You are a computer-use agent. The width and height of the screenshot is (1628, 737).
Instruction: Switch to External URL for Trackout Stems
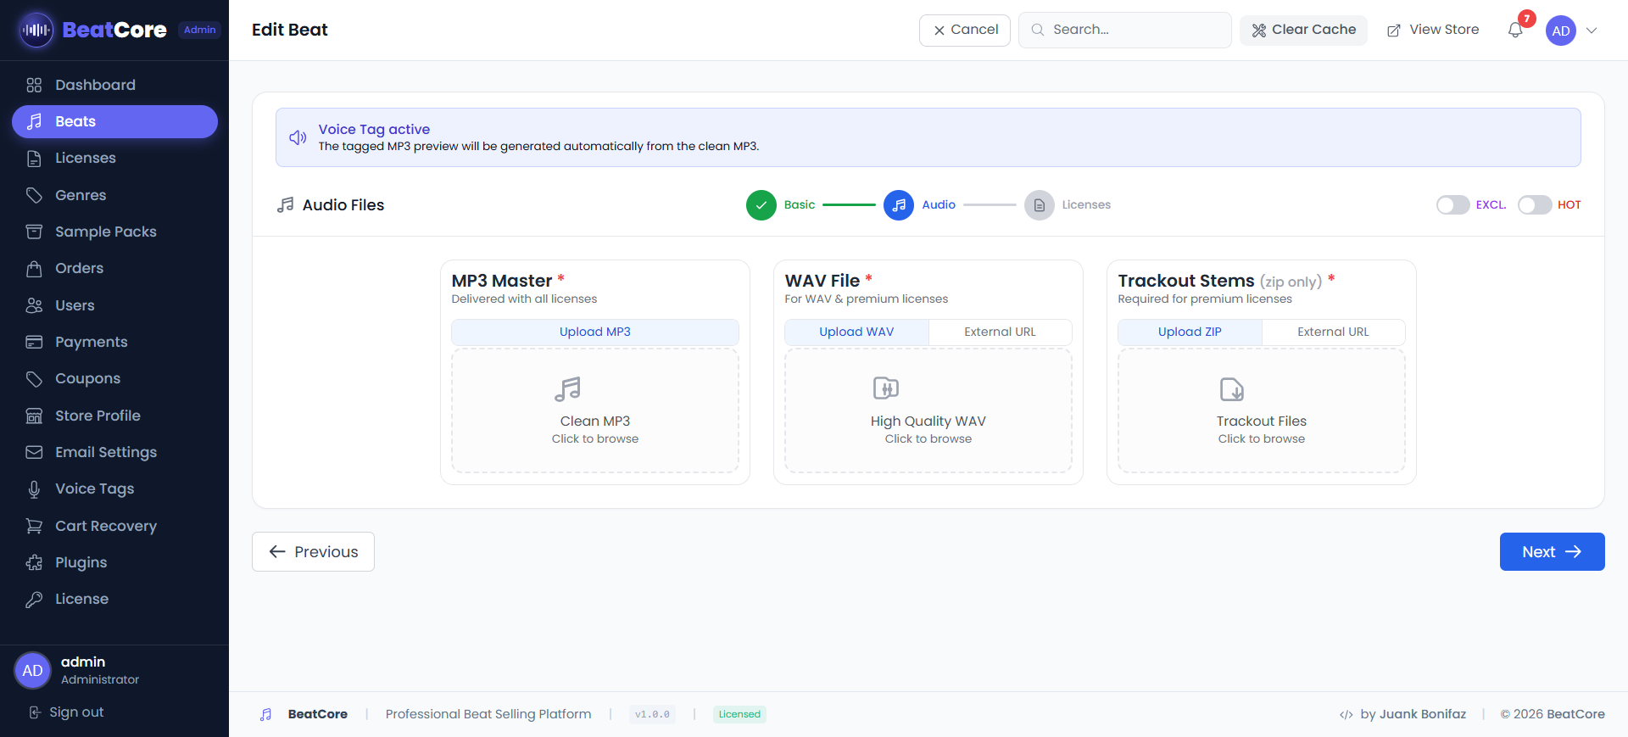tap(1332, 332)
